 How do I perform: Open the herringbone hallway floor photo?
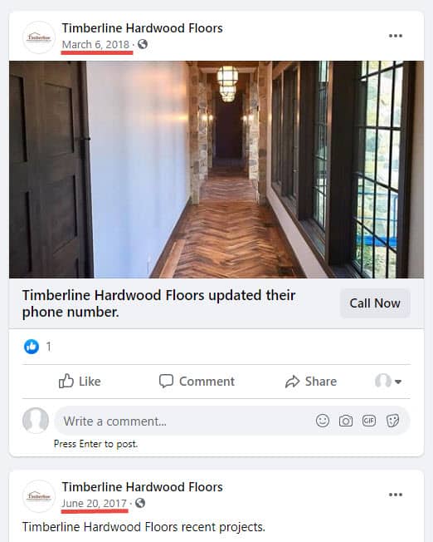(x=216, y=170)
